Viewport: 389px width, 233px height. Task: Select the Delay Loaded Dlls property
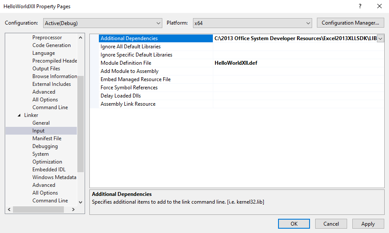[120, 96]
